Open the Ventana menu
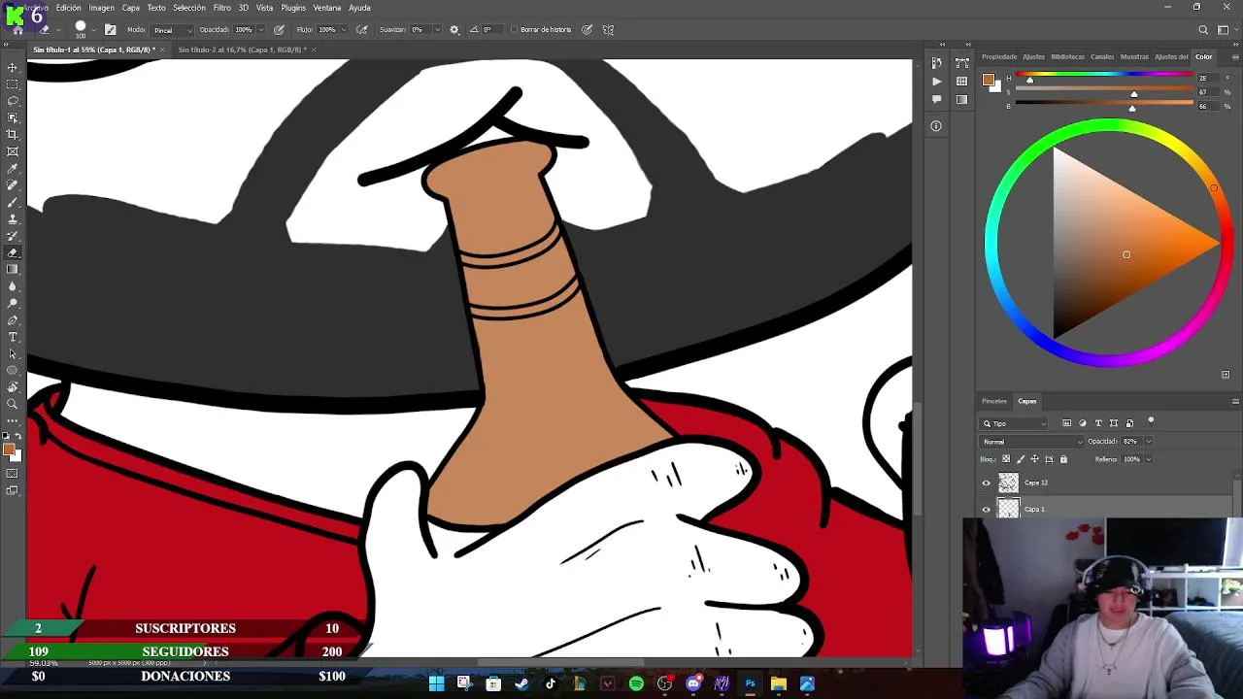The width and height of the screenshot is (1243, 699). click(x=326, y=8)
